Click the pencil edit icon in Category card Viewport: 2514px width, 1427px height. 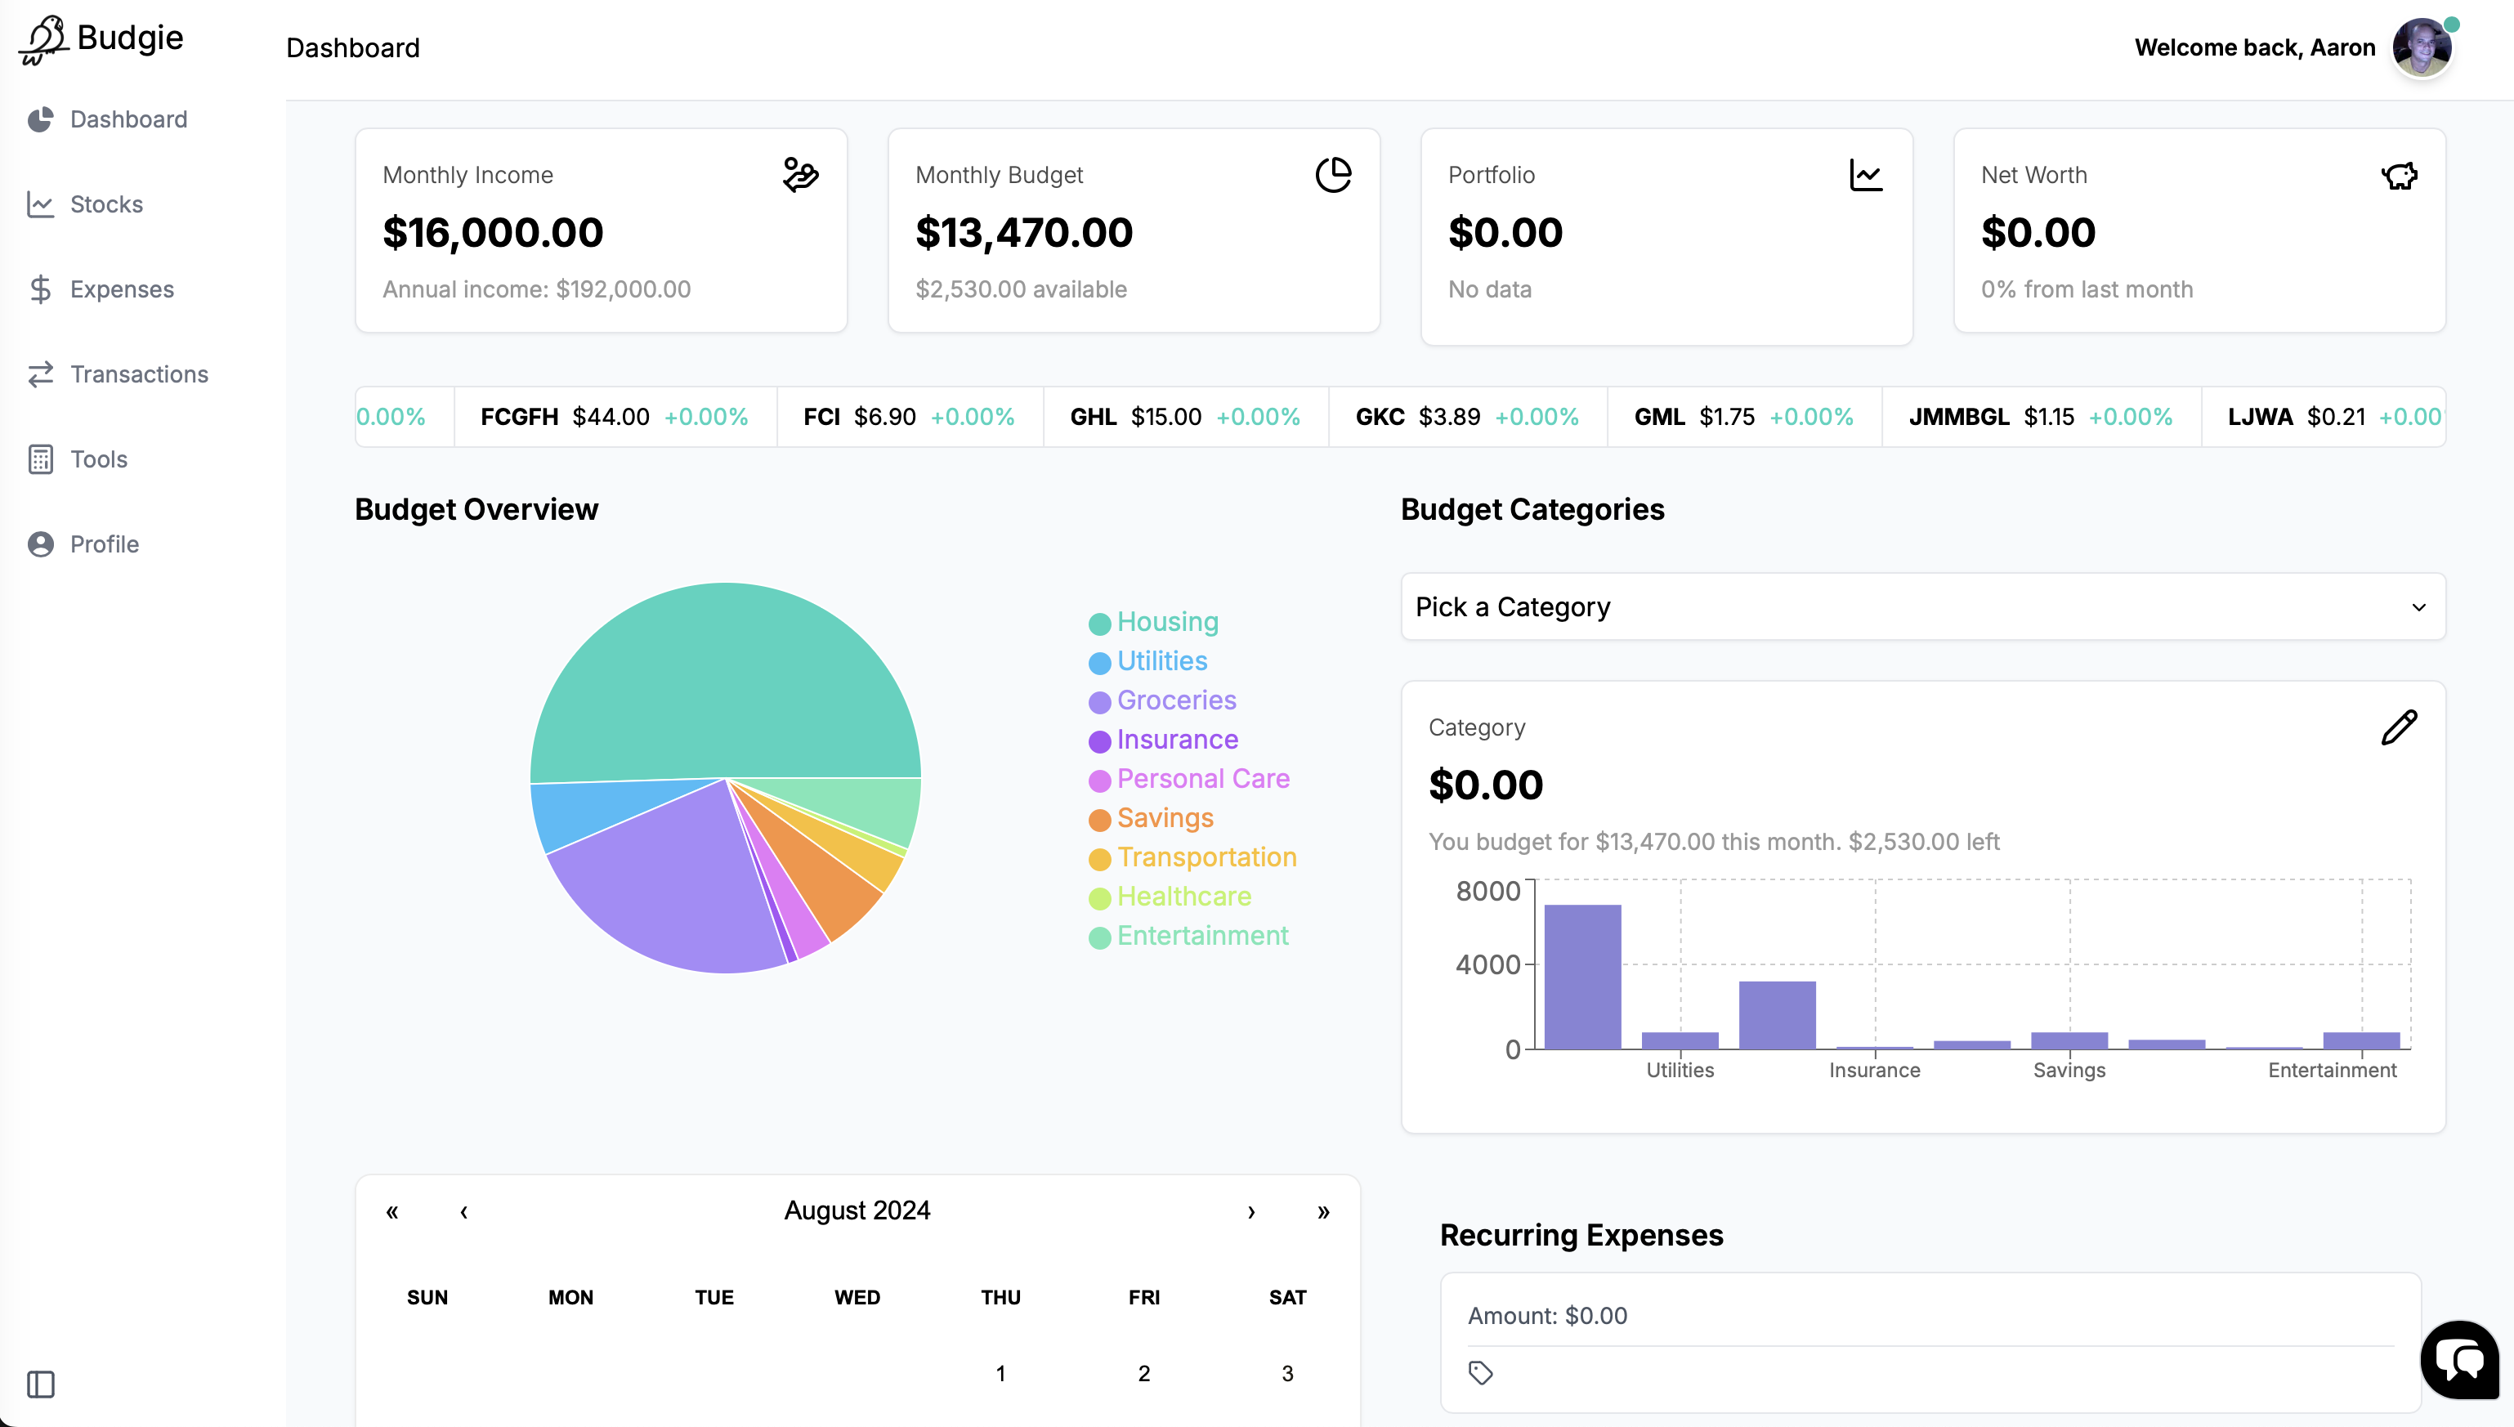tap(2398, 727)
